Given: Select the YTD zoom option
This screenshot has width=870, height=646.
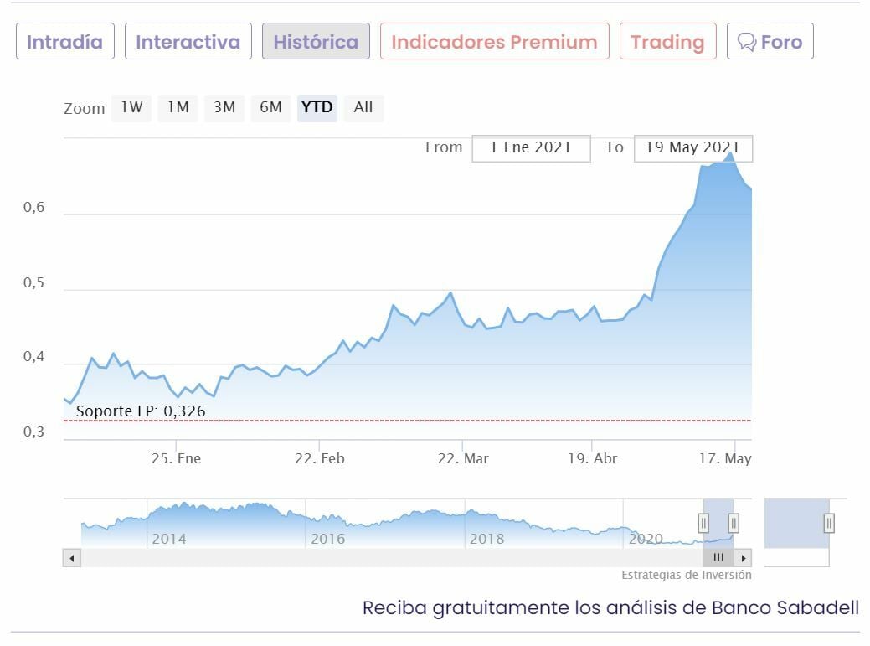Looking at the screenshot, I should pos(317,107).
